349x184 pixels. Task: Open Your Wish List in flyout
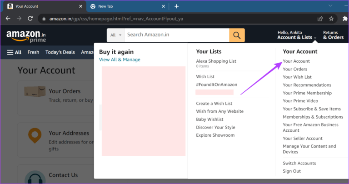tap(297, 77)
